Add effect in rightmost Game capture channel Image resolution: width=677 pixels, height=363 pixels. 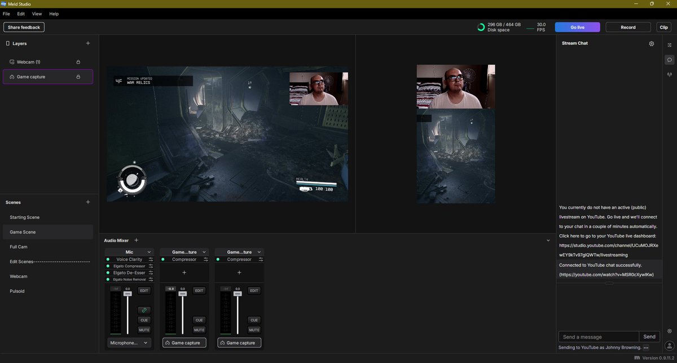pyautogui.click(x=239, y=272)
